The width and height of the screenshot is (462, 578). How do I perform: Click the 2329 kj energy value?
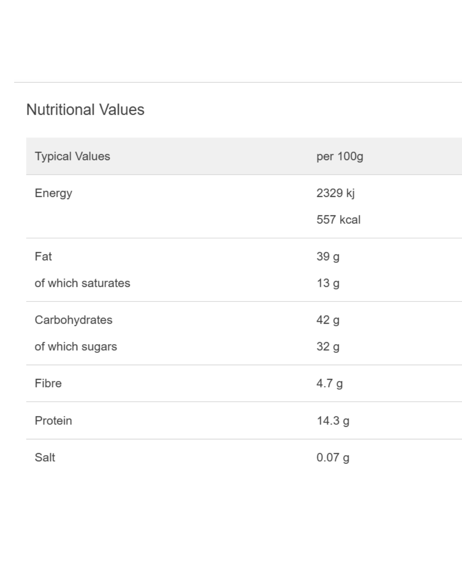(335, 193)
